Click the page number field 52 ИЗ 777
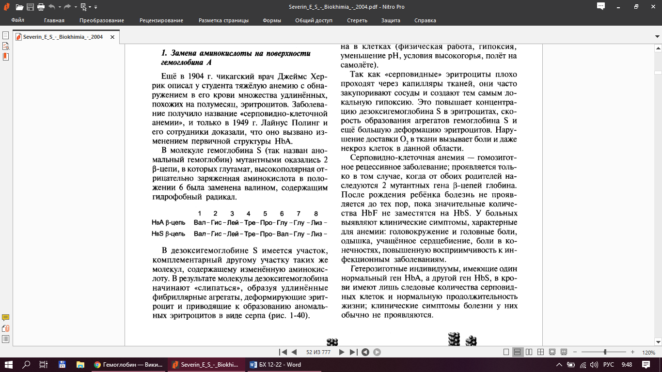Viewport: 662px width, 372px height. pyautogui.click(x=318, y=352)
